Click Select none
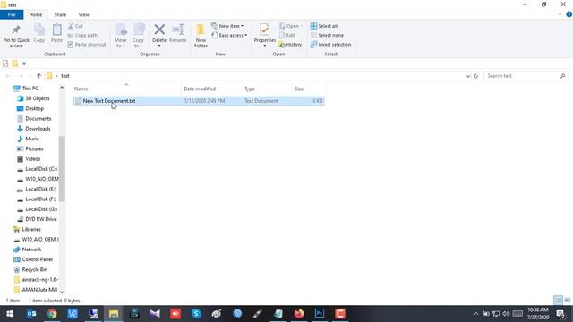 327,36
